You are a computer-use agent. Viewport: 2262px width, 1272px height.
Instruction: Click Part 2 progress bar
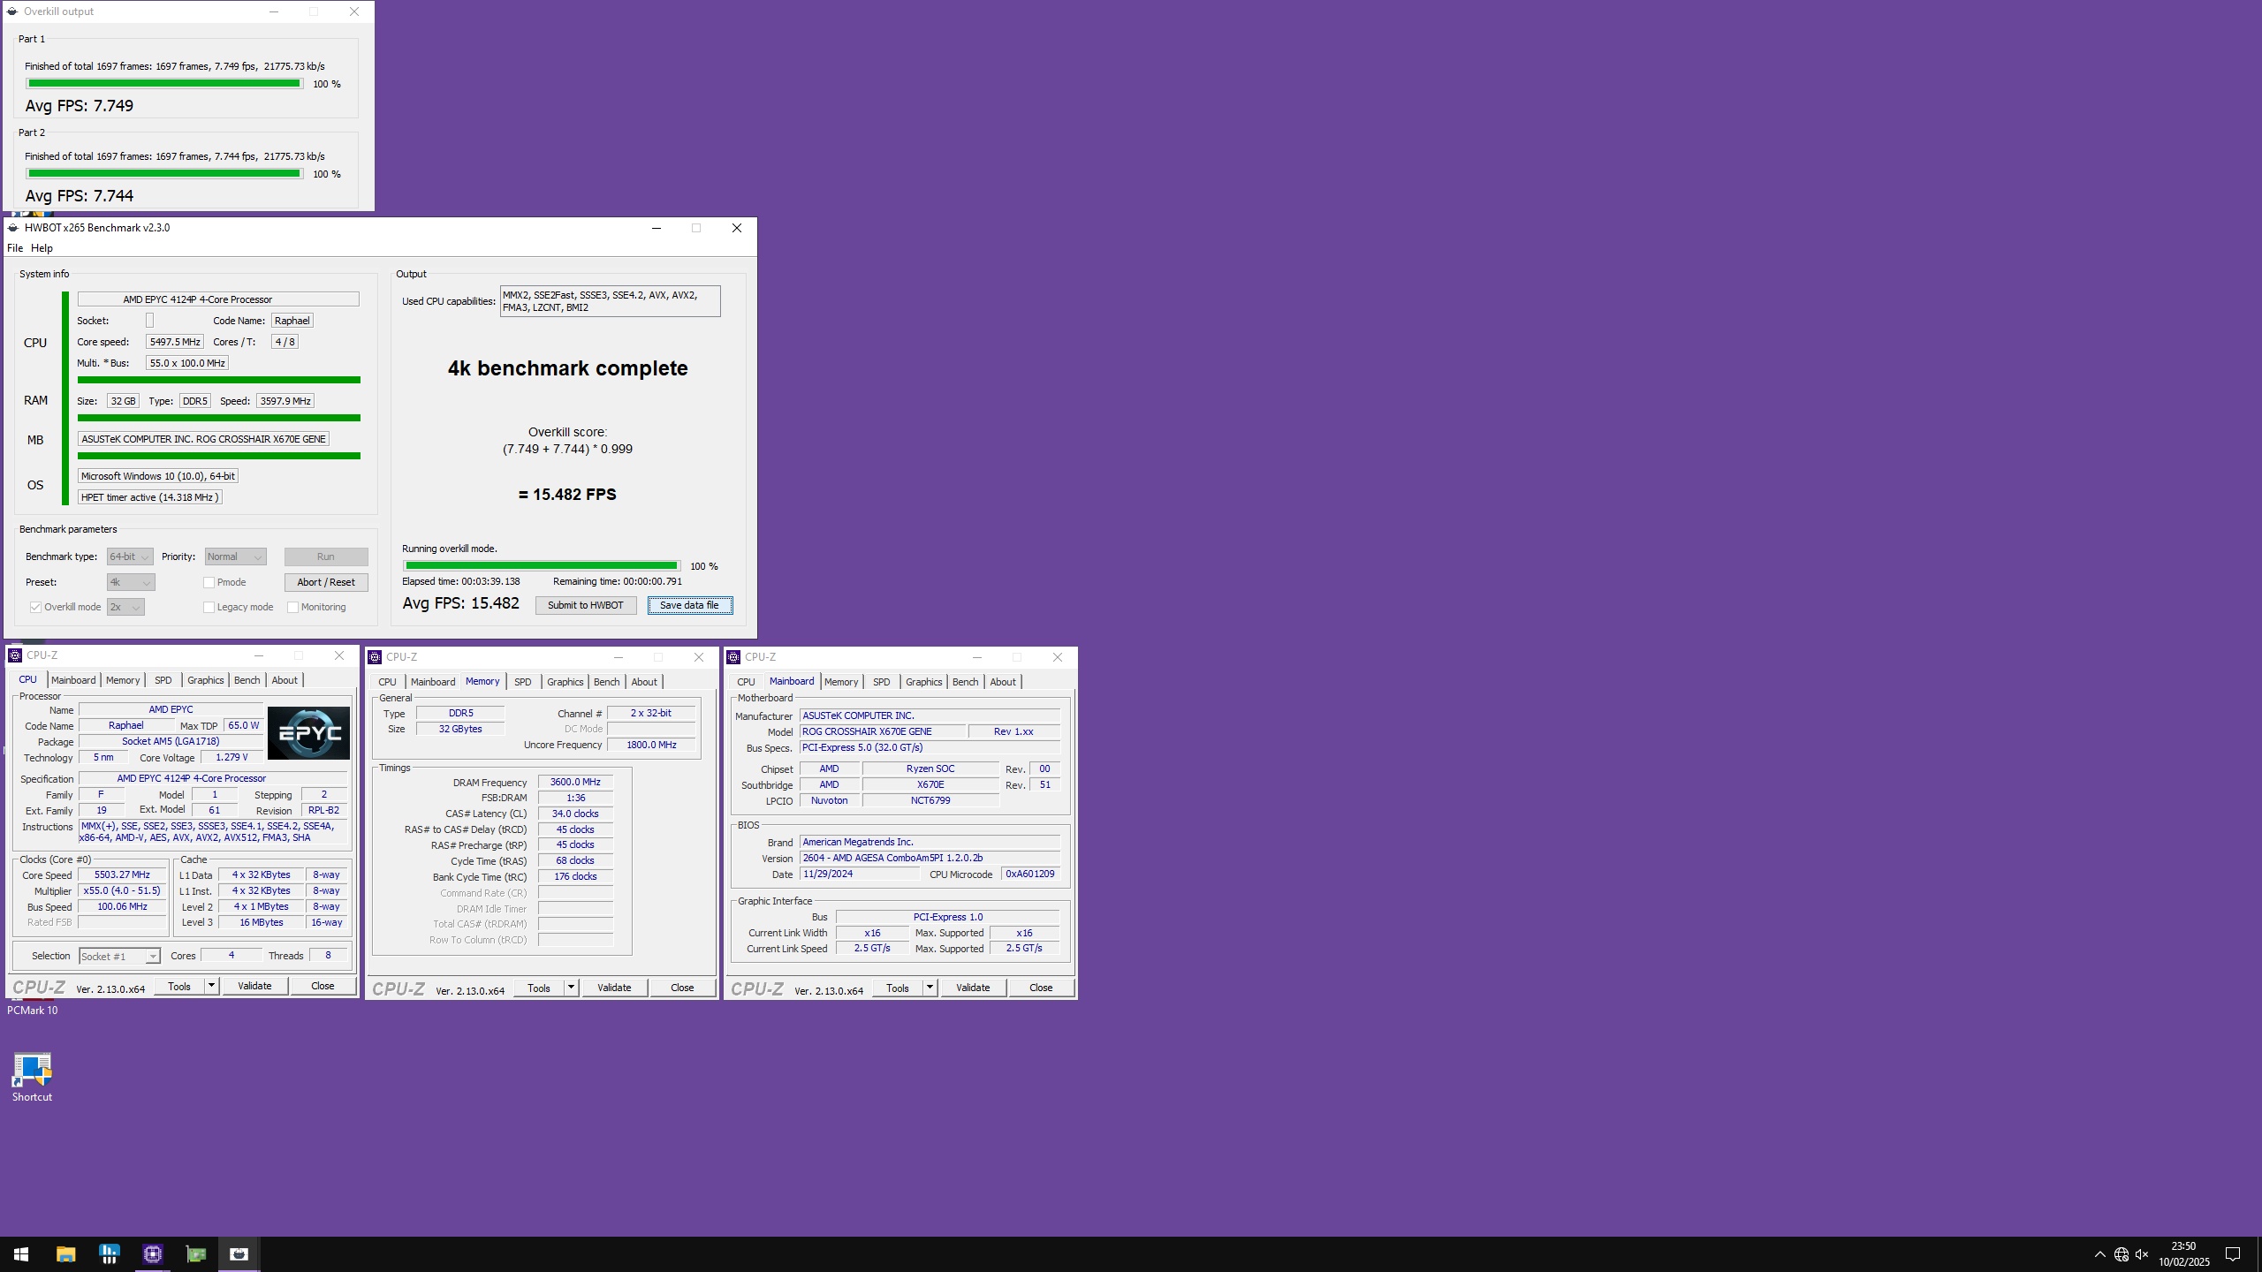pyautogui.click(x=164, y=174)
